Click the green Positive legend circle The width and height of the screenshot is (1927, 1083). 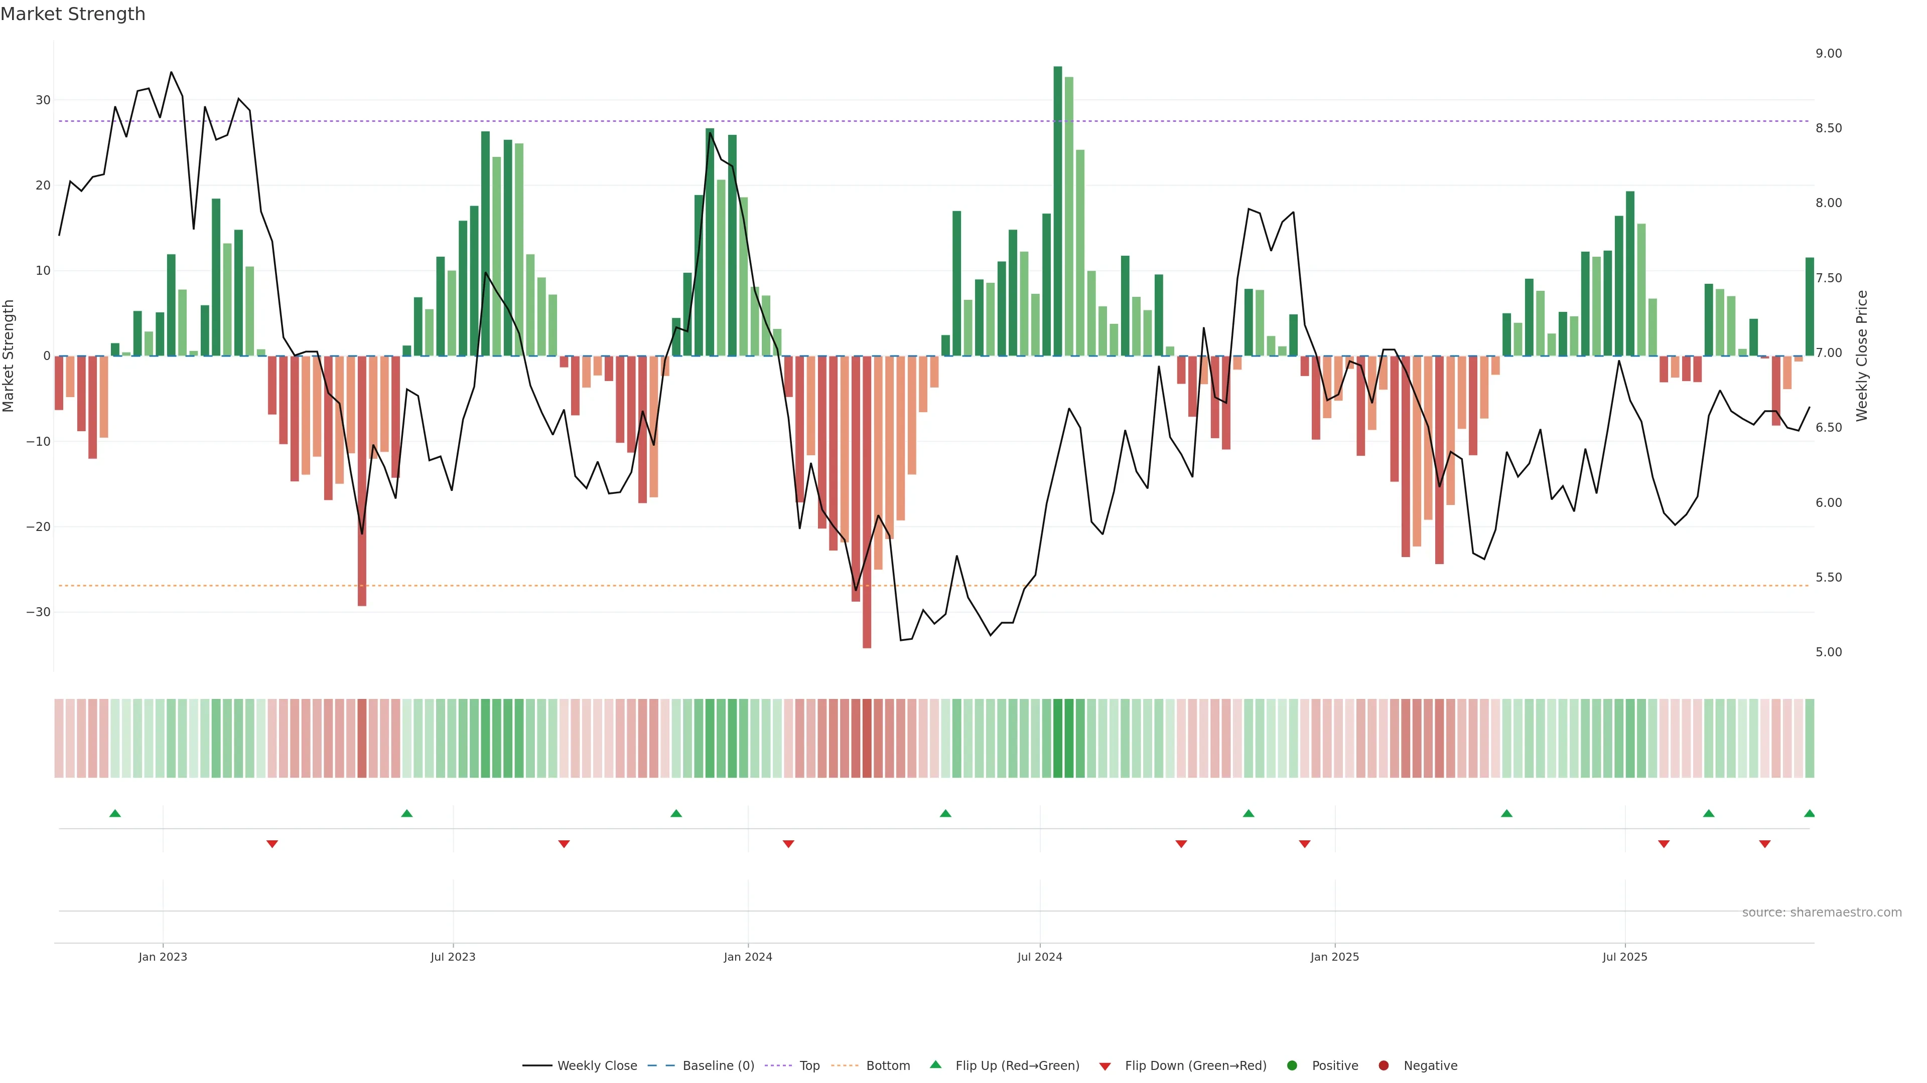coord(1292,1066)
